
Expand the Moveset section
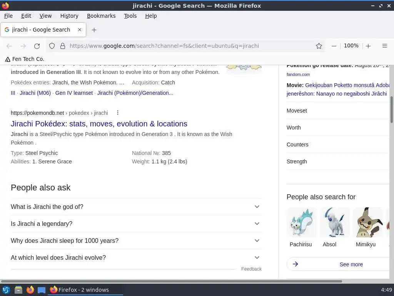(x=338, y=111)
